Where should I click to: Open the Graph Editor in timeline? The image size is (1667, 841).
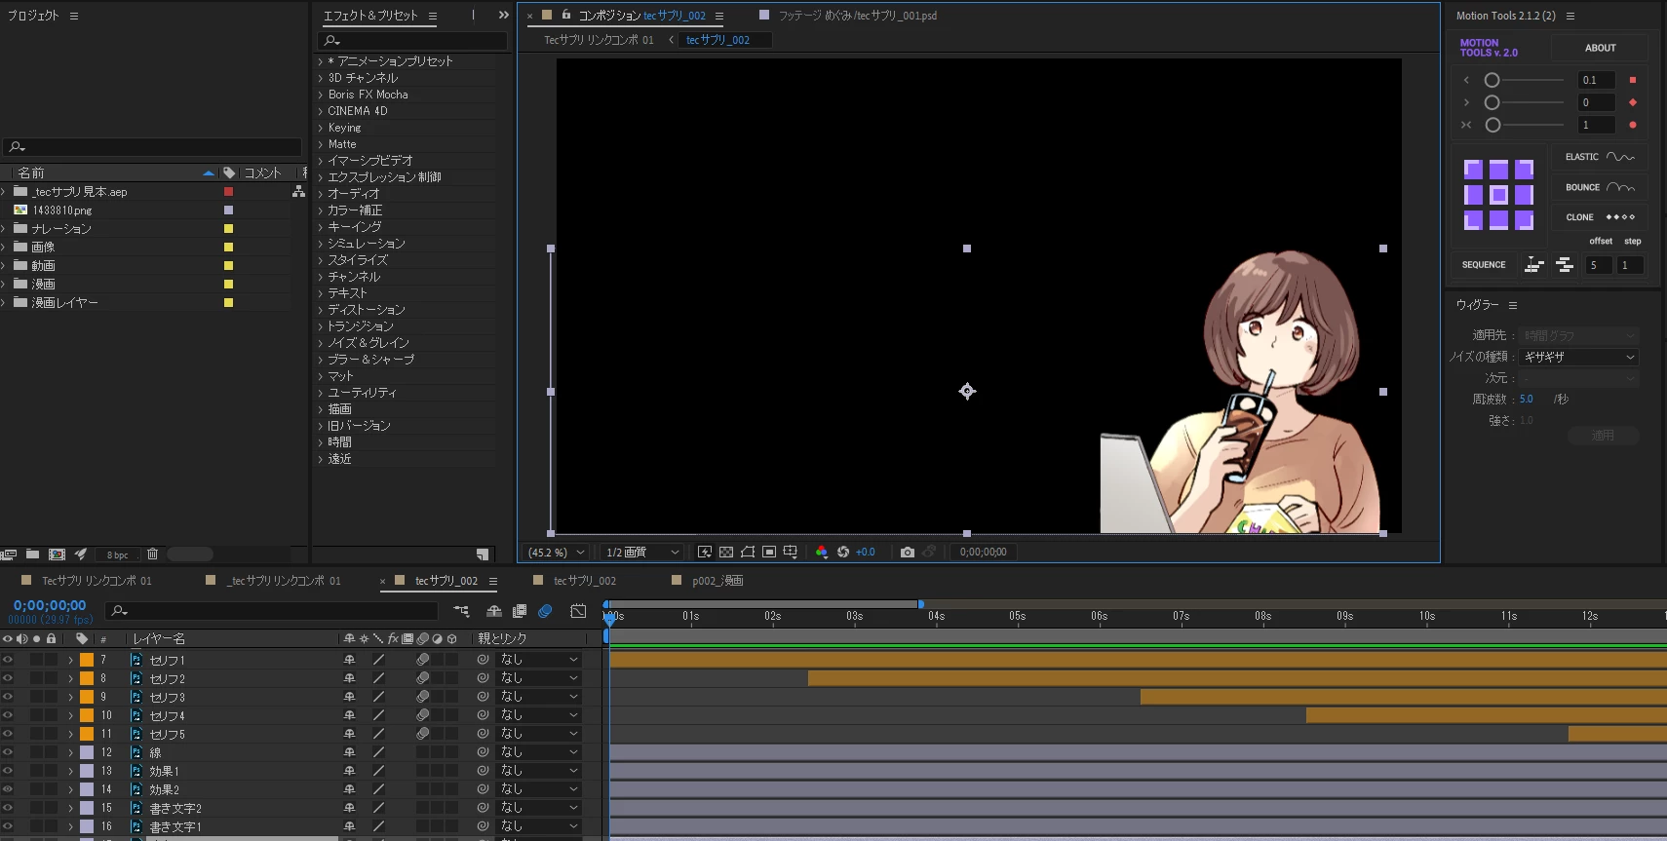tap(578, 611)
